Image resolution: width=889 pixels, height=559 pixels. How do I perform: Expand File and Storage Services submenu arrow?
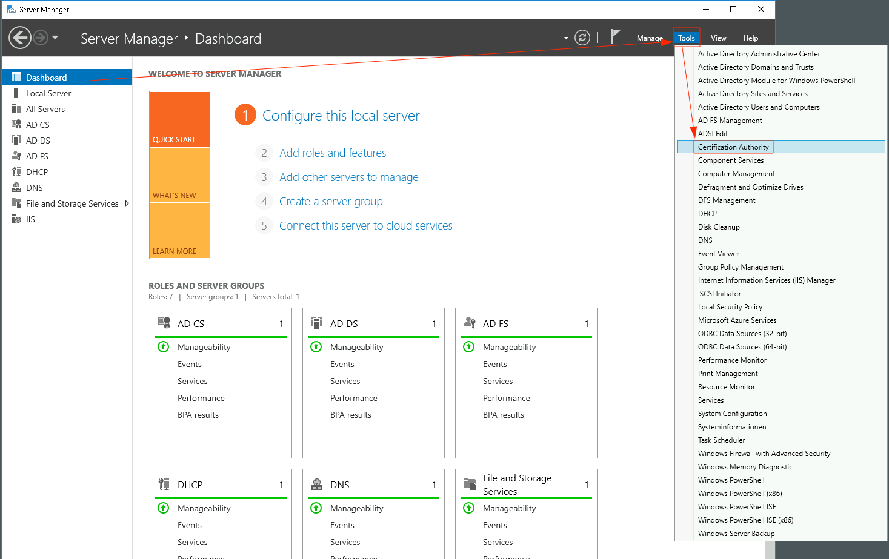[x=127, y=203]
